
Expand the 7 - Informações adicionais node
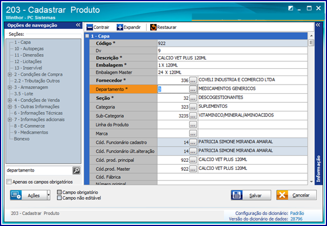tap(10, 120)
